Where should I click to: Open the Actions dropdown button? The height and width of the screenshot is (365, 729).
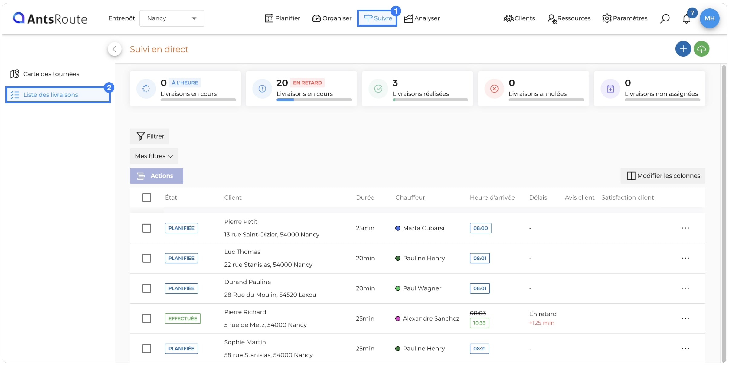(x=156, y=176)
